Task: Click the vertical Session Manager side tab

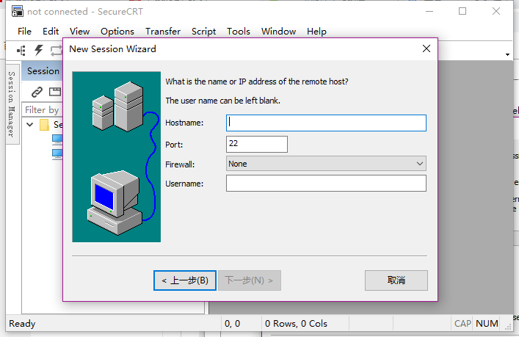Action: click(x=12, y=104)
